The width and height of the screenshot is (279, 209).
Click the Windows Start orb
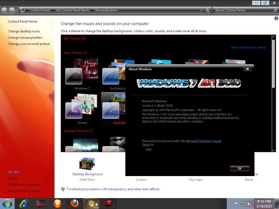[7, 204]
